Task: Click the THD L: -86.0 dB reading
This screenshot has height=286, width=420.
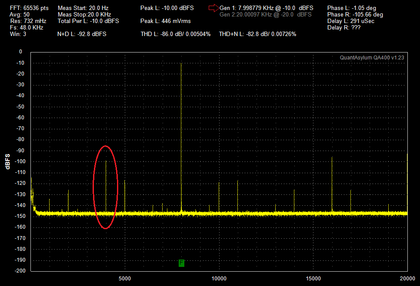Action: point(176,34)
